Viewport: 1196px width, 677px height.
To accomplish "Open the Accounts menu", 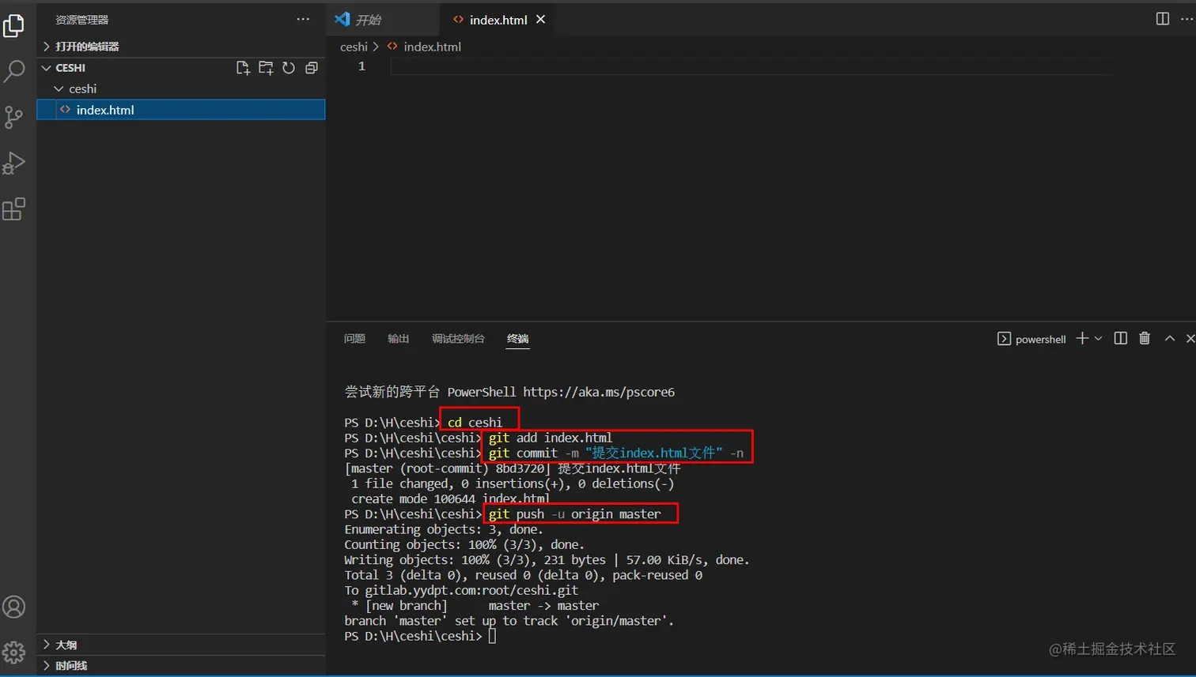I will point(14,607).
